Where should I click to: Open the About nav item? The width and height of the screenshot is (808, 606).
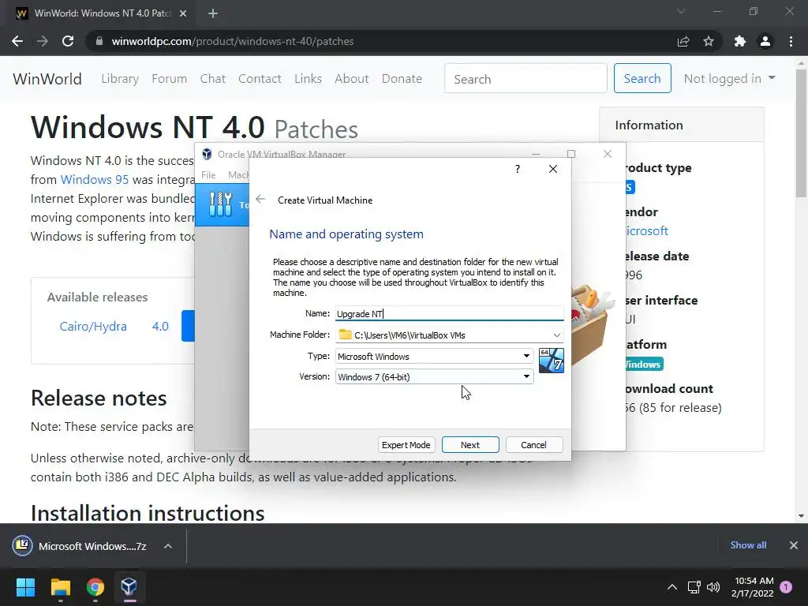[352, 78]
